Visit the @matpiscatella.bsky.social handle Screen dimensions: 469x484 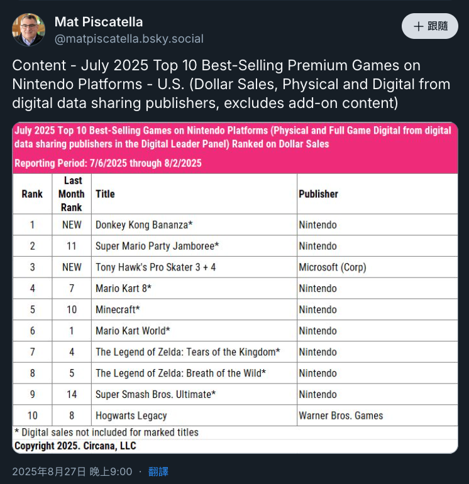pyautogui.click(x=129, y=39)
